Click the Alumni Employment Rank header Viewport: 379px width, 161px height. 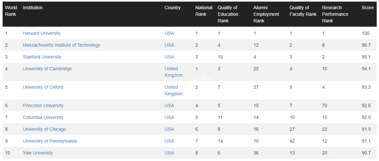click(266, 14)
